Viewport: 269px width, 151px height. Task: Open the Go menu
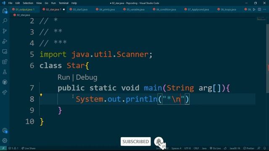pos(47,3)
